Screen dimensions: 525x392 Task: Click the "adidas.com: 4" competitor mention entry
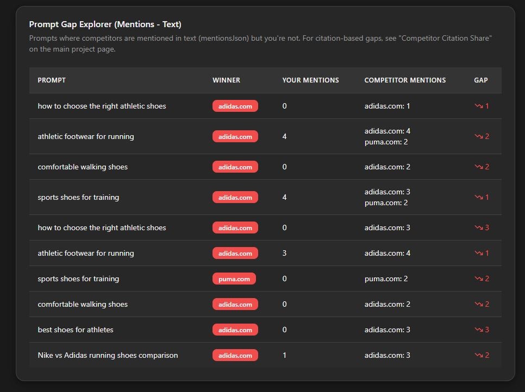(386, 131)
